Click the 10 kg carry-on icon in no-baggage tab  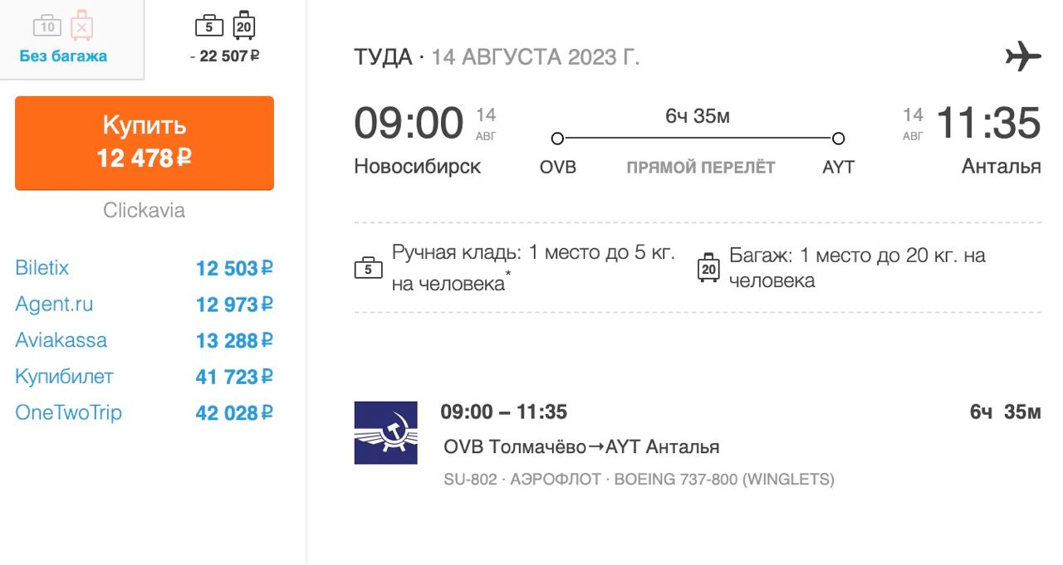point(48,26)
